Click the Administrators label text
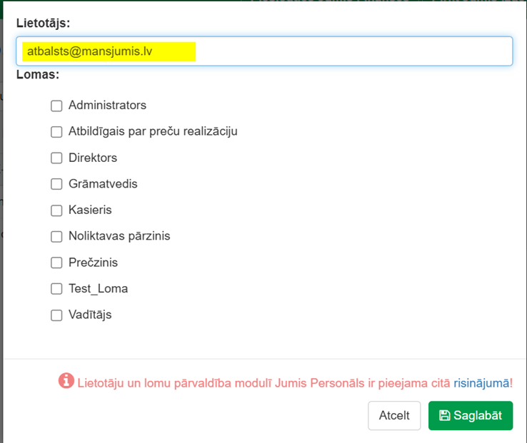This screenshot has height=443, width=527. pyautogui.click(x=108, y=105)
